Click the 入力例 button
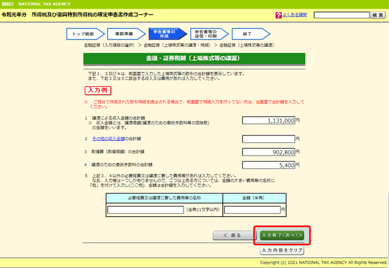 98,91
